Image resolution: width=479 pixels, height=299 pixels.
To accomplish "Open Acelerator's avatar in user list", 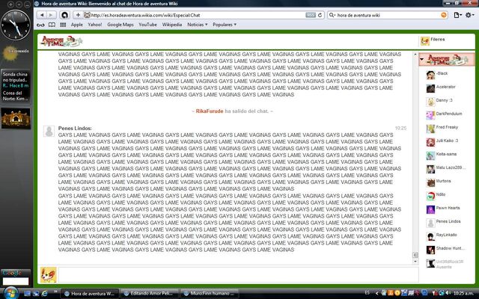I will coord(431,88).
